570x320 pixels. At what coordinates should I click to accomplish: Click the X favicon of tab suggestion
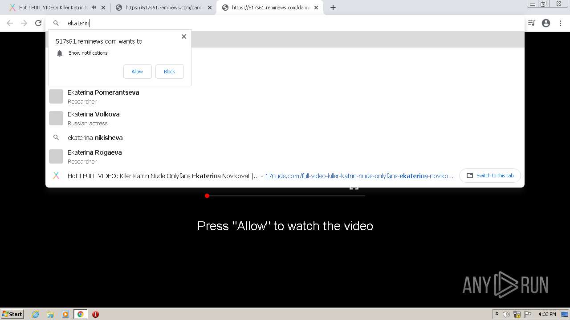coord(56,176)
